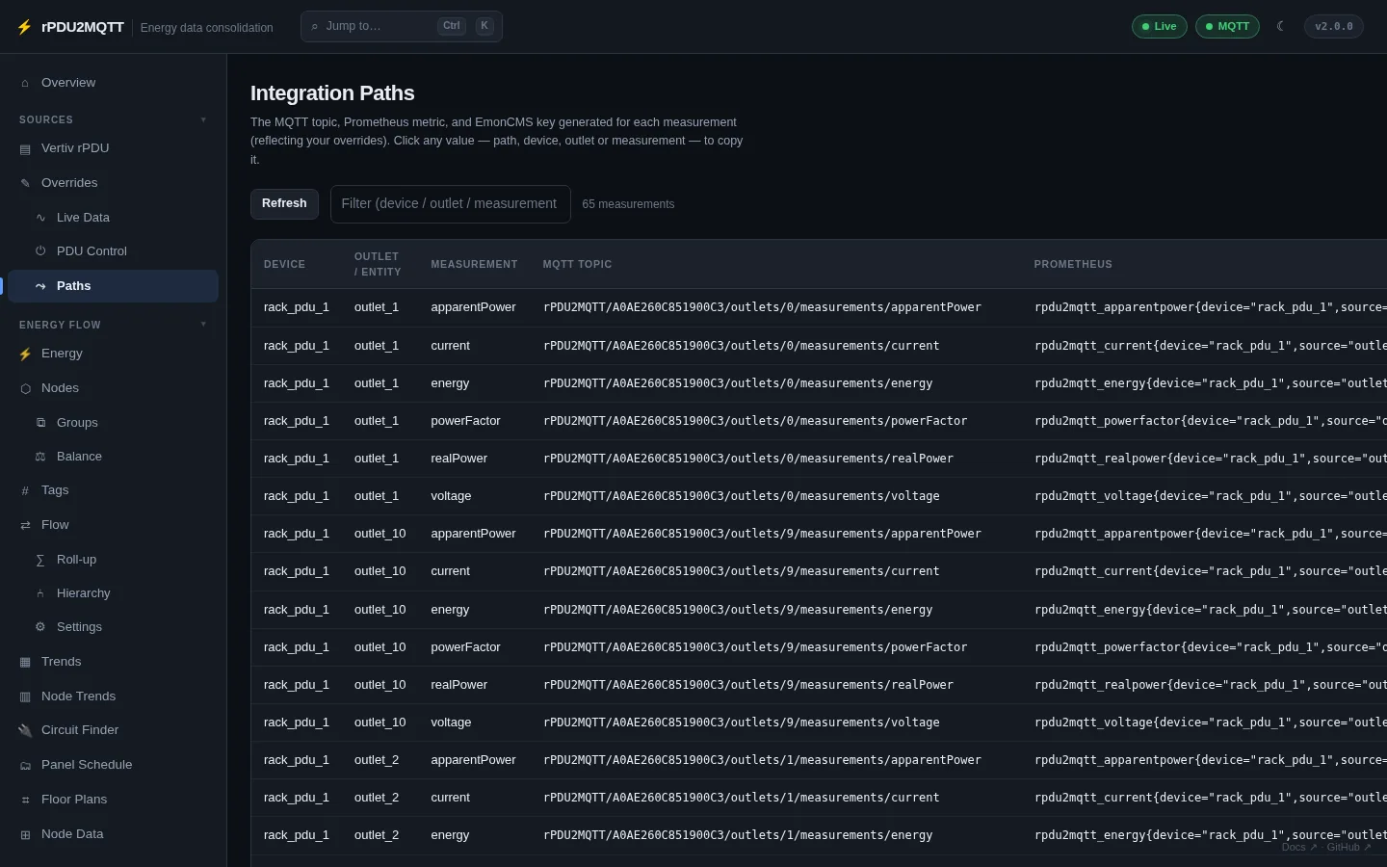Click the MQTT status badge

coord(1227,26)
